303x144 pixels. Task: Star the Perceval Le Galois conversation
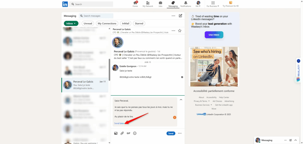point(180,31)
